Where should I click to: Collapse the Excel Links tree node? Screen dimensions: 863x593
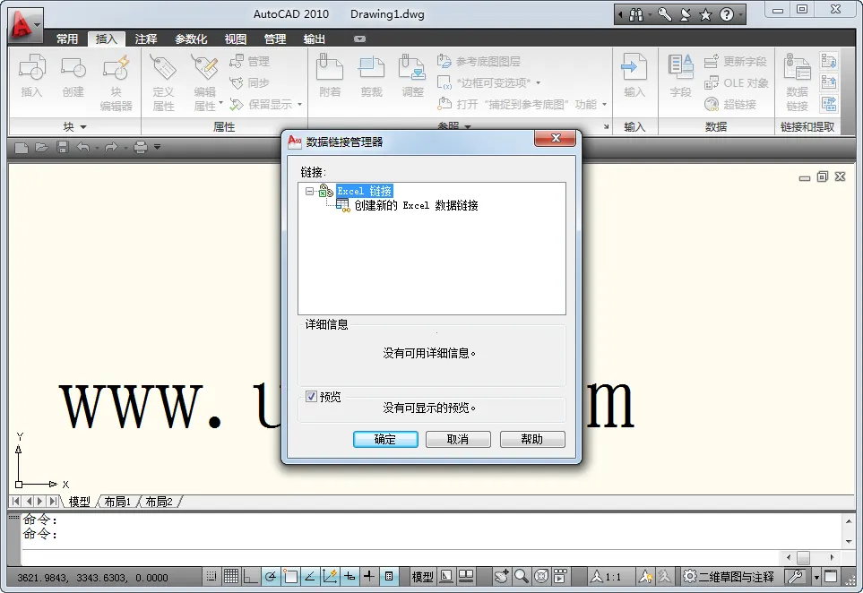tap(309, 191)
